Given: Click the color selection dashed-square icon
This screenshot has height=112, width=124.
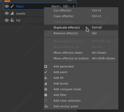Looking at the screenshot, I should [46, 101].
